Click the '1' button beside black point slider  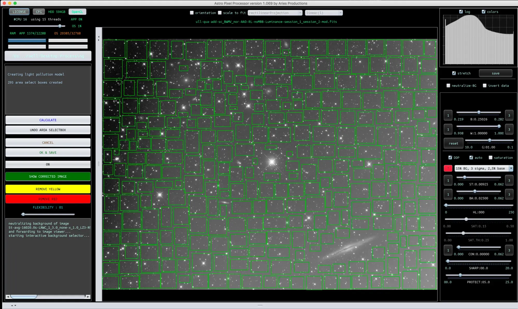[x=448, y=115]
